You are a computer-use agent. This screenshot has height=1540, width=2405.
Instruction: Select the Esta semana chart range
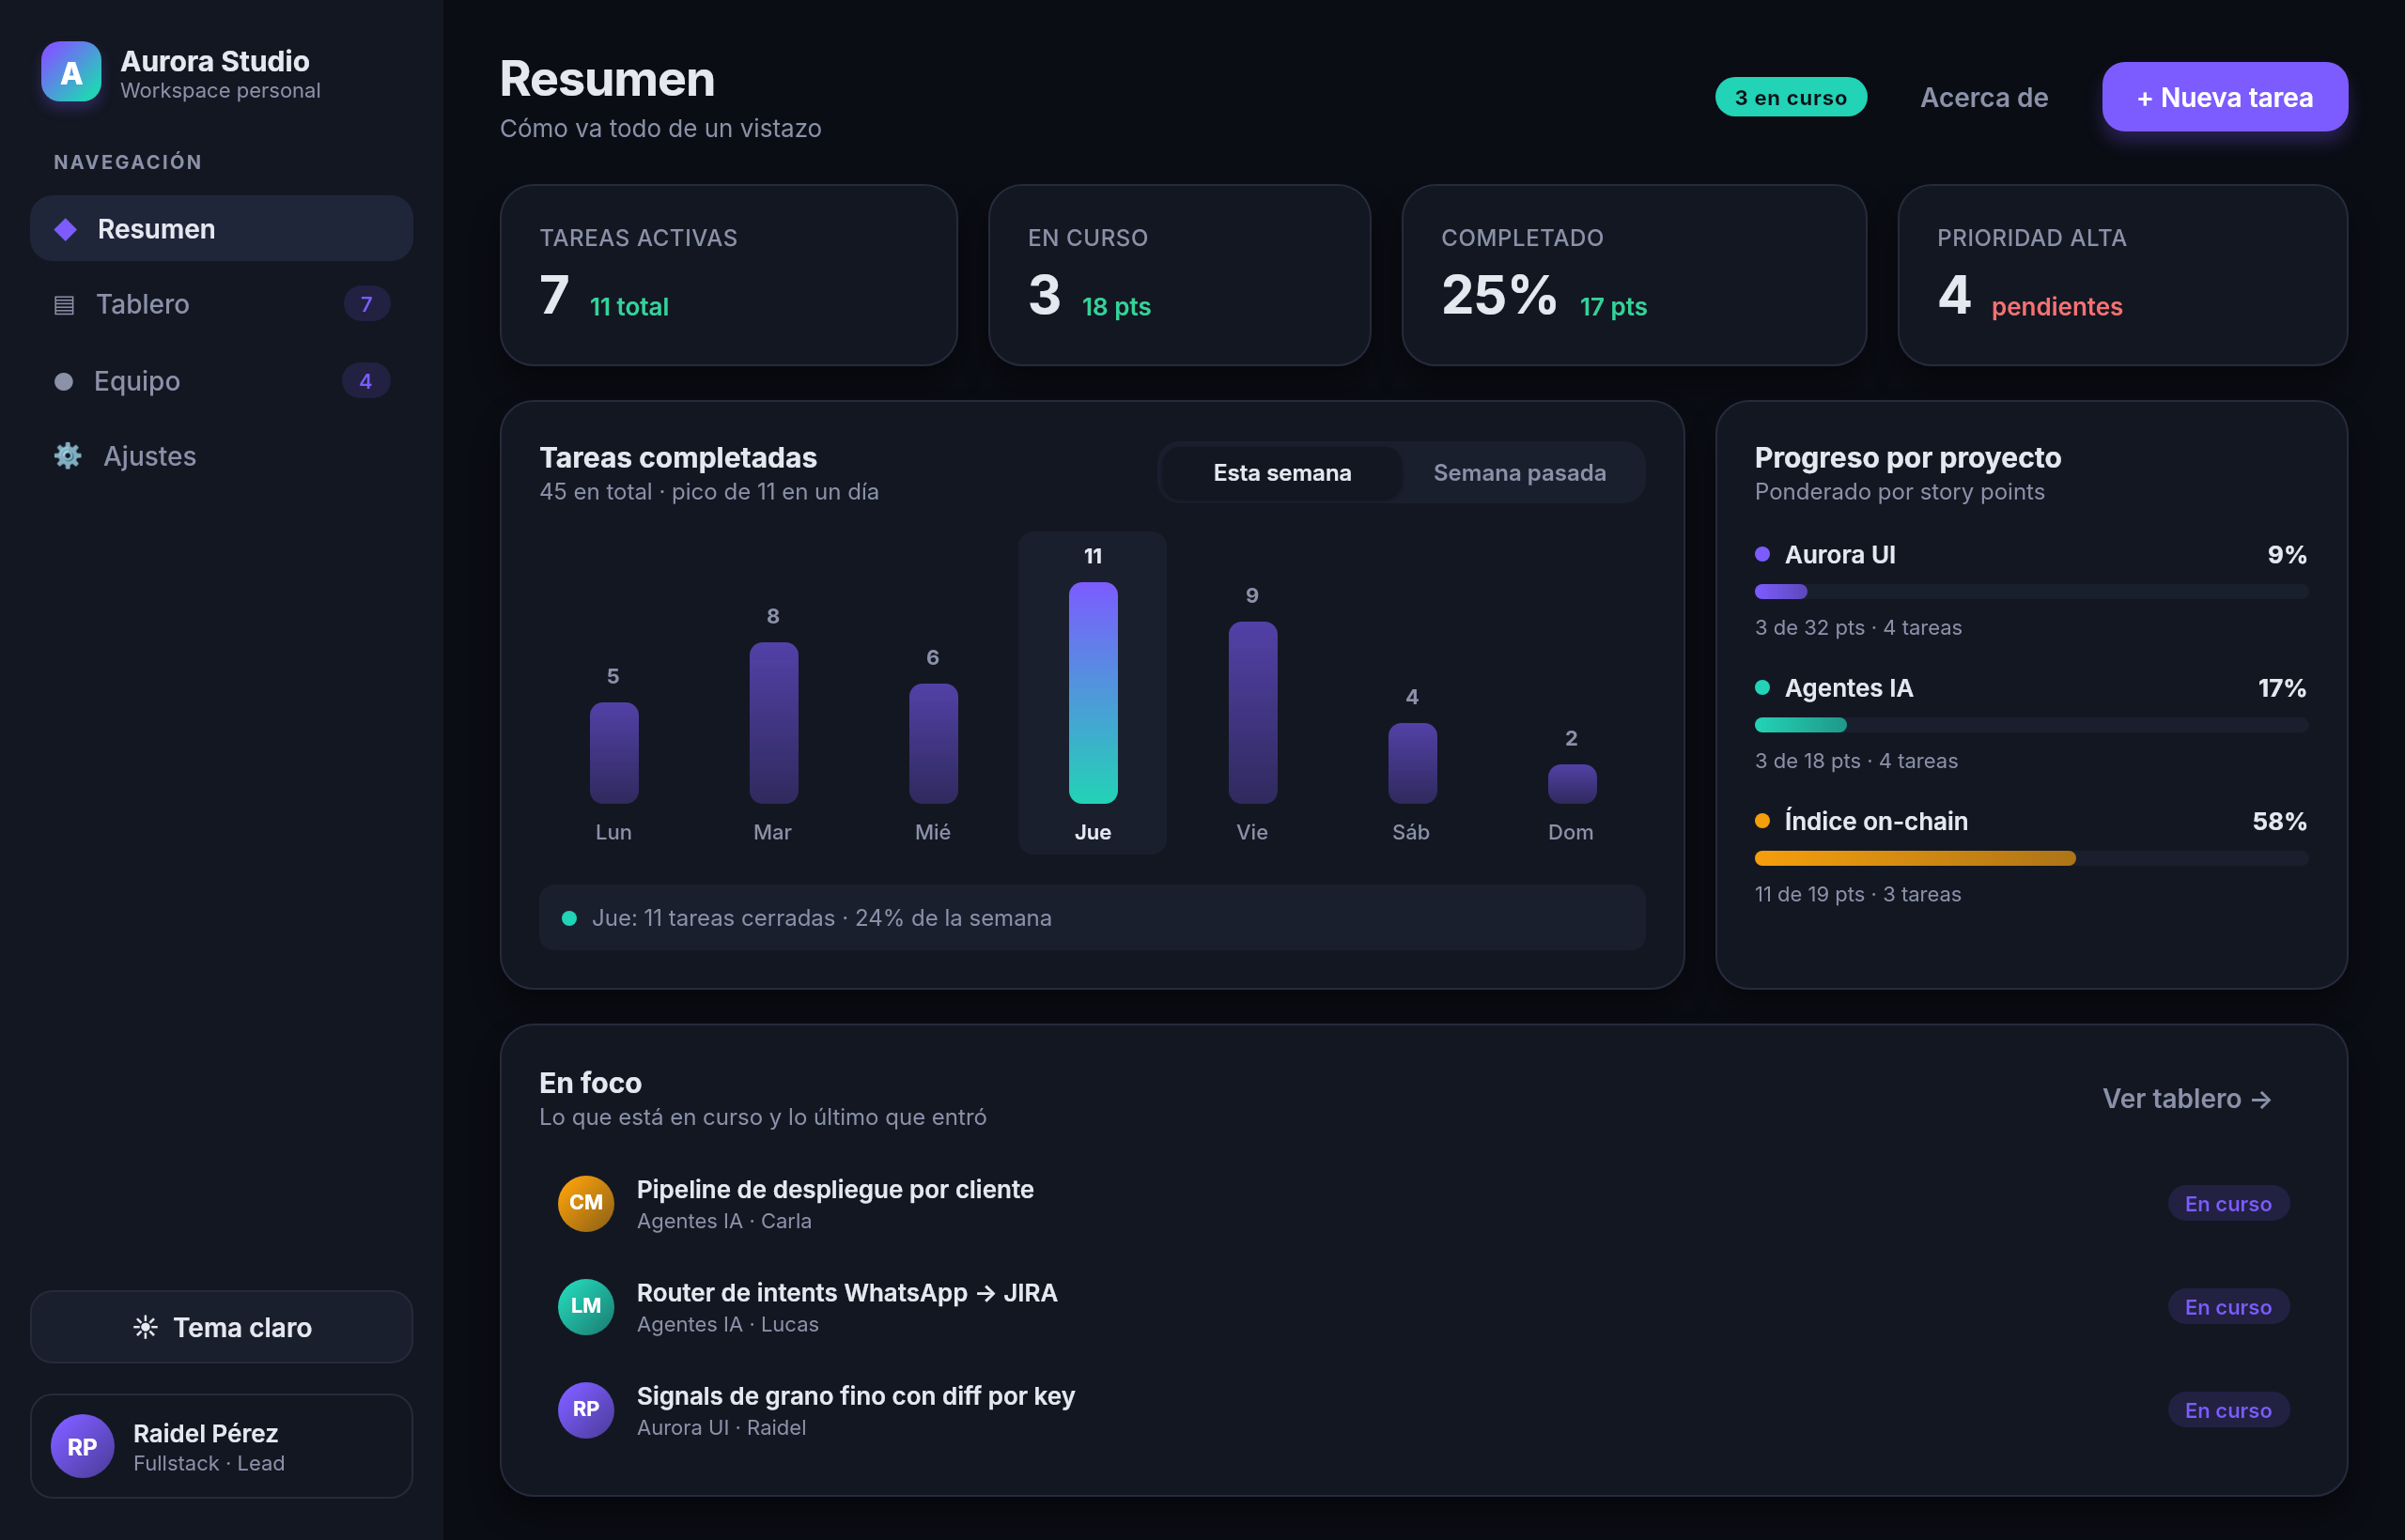point(1281,473)
